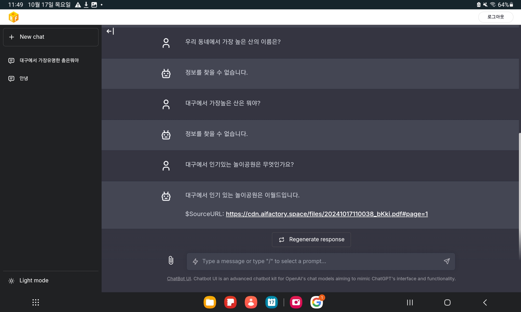Start a New chat
The image size is (521, 312).
coord(51,37)
